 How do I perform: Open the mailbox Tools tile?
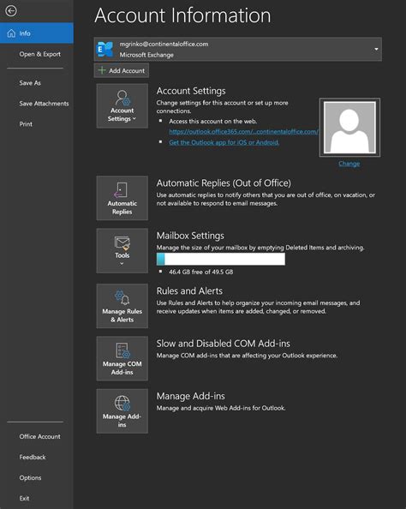coord(122,250)
